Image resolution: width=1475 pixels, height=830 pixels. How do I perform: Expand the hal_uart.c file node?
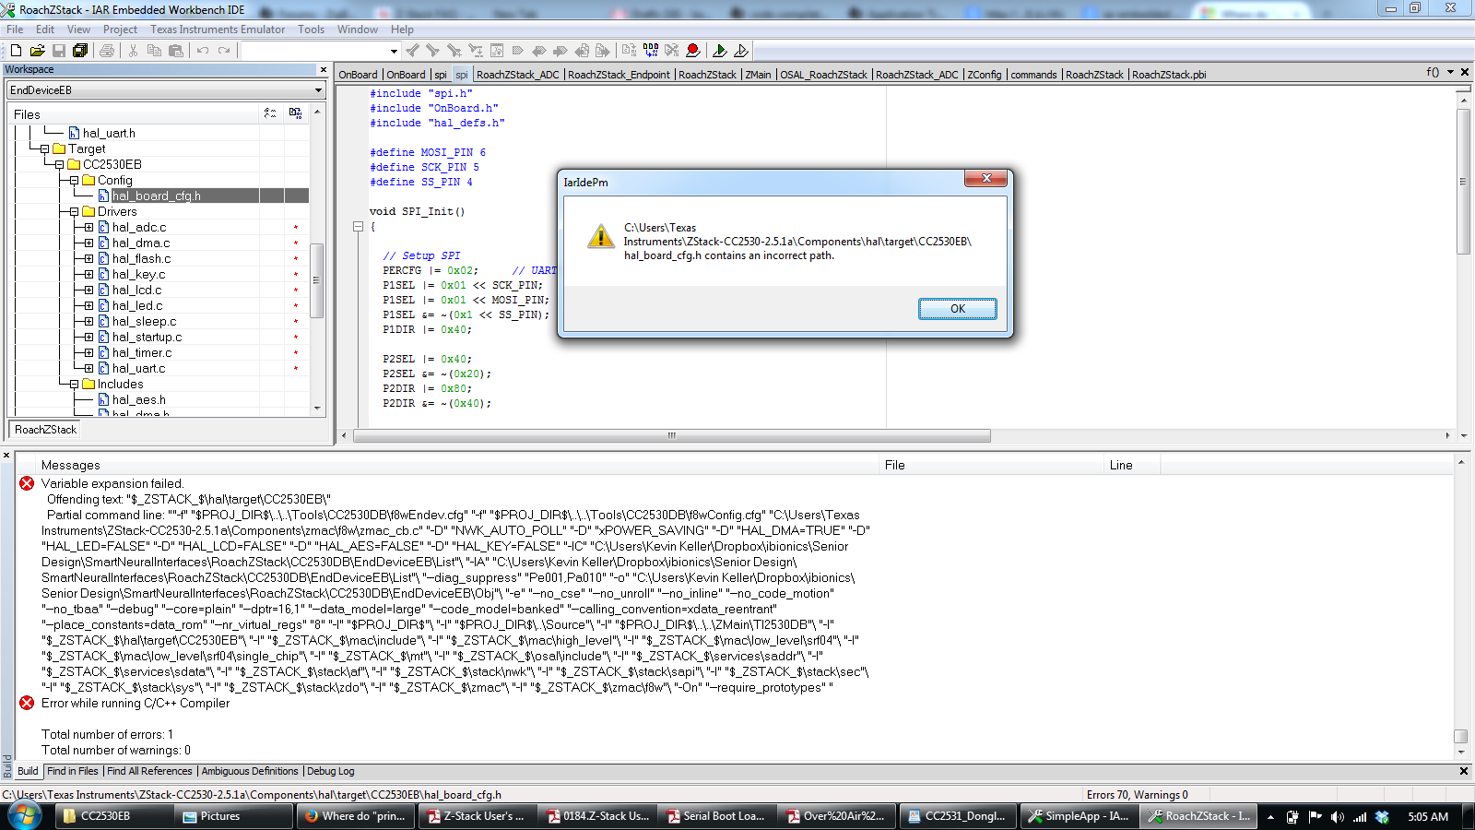tap(88, 368)
